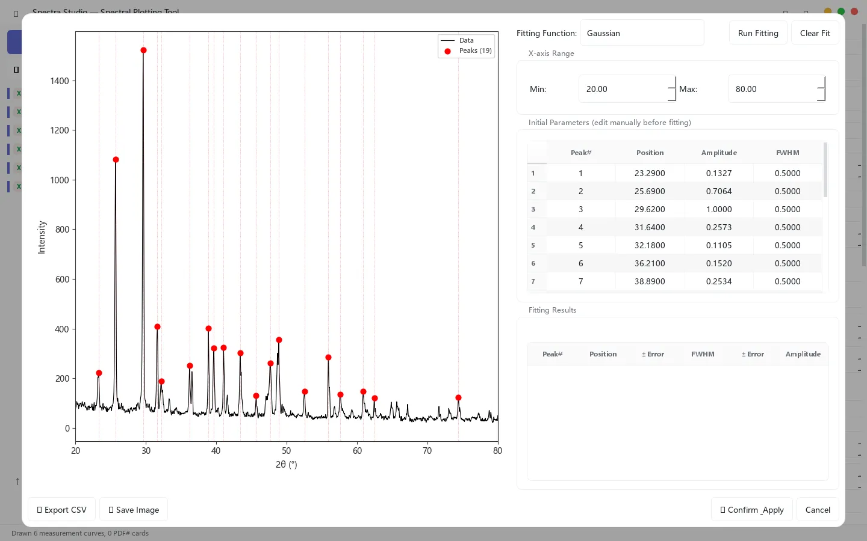Save the plot with Save Image
The image size is (867, 541).
click(x=134, y=510)
